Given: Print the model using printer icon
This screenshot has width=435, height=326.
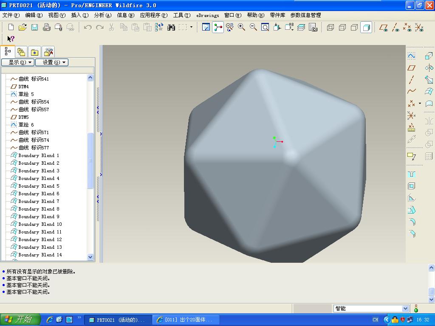Looking at the screenshot, I should 47,27.
